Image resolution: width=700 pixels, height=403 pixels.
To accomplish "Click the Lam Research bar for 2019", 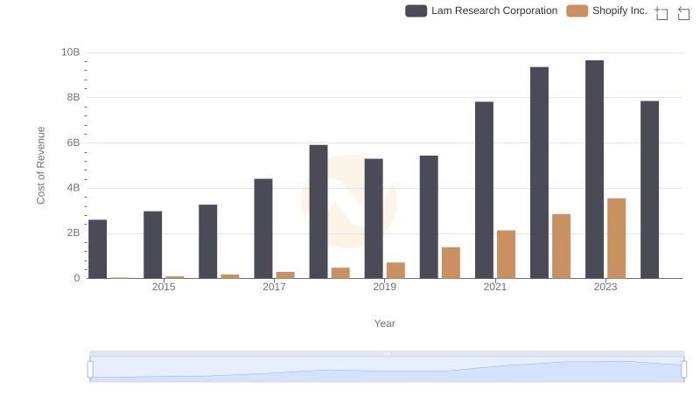I will point(374,219).
